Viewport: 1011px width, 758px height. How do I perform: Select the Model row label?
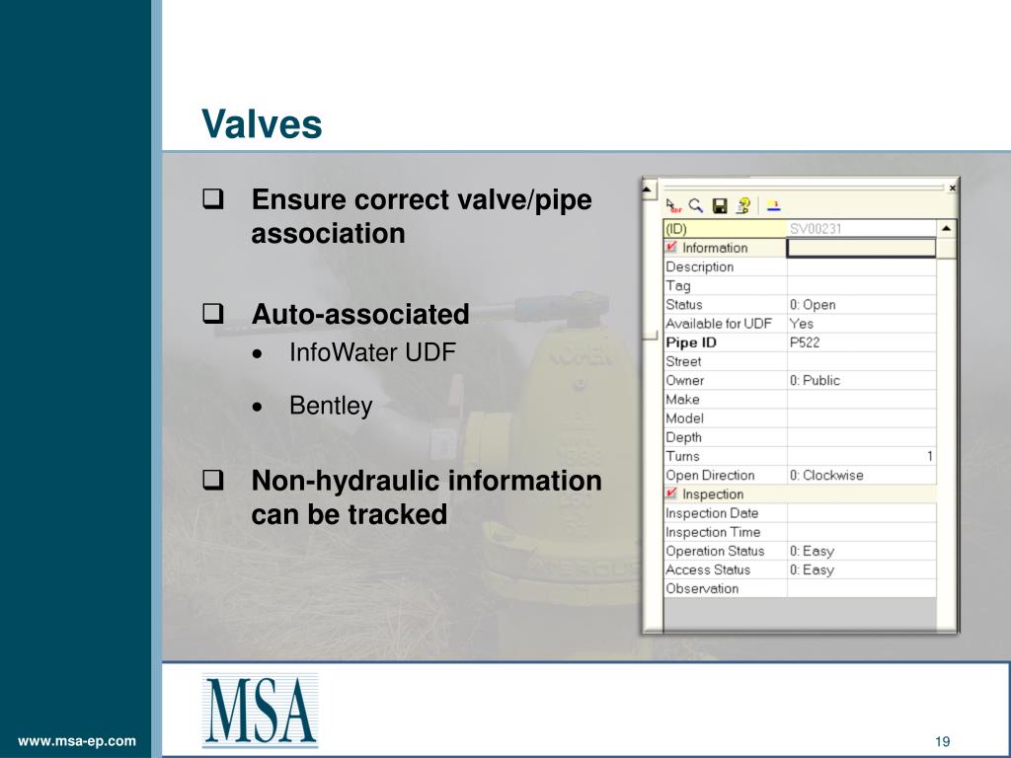(x=726, y=418)
